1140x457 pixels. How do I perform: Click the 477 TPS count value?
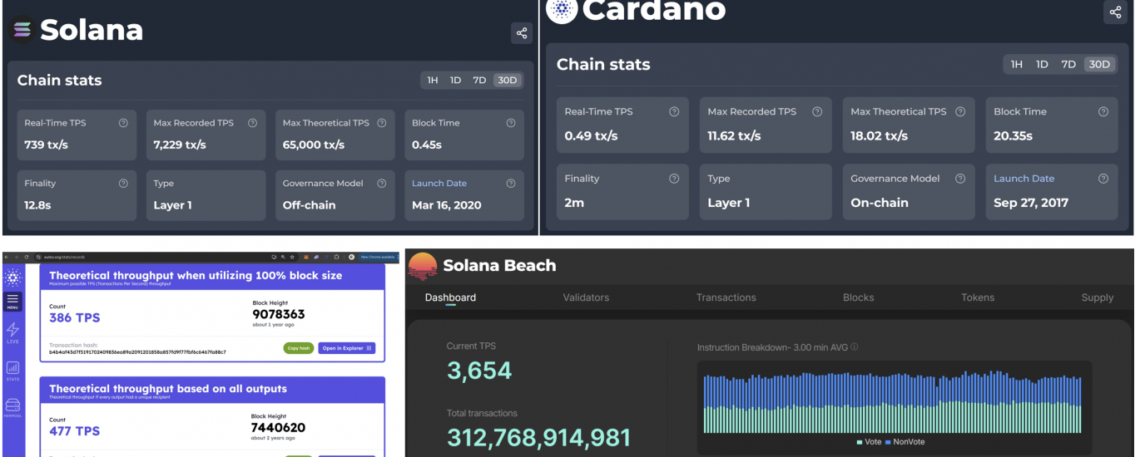pos(74,430)
